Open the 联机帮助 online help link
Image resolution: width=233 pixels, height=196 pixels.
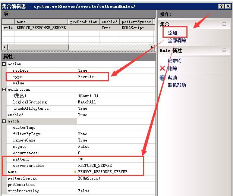coord(177,85)
